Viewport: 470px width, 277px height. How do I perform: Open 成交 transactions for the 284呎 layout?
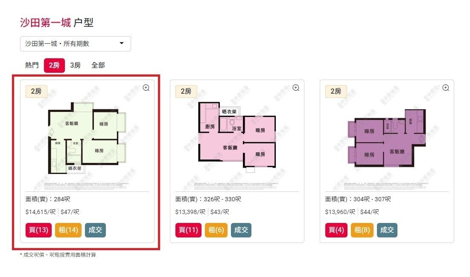(95, 230)
